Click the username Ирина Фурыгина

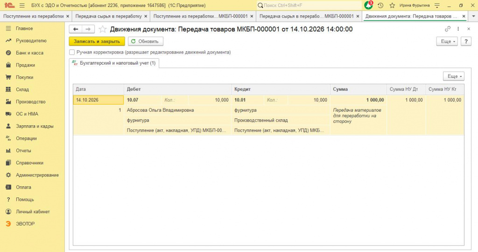click(x=415, y=6)
